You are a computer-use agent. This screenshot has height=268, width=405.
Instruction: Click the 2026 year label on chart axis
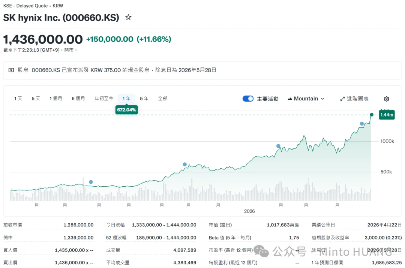(249, 211)
